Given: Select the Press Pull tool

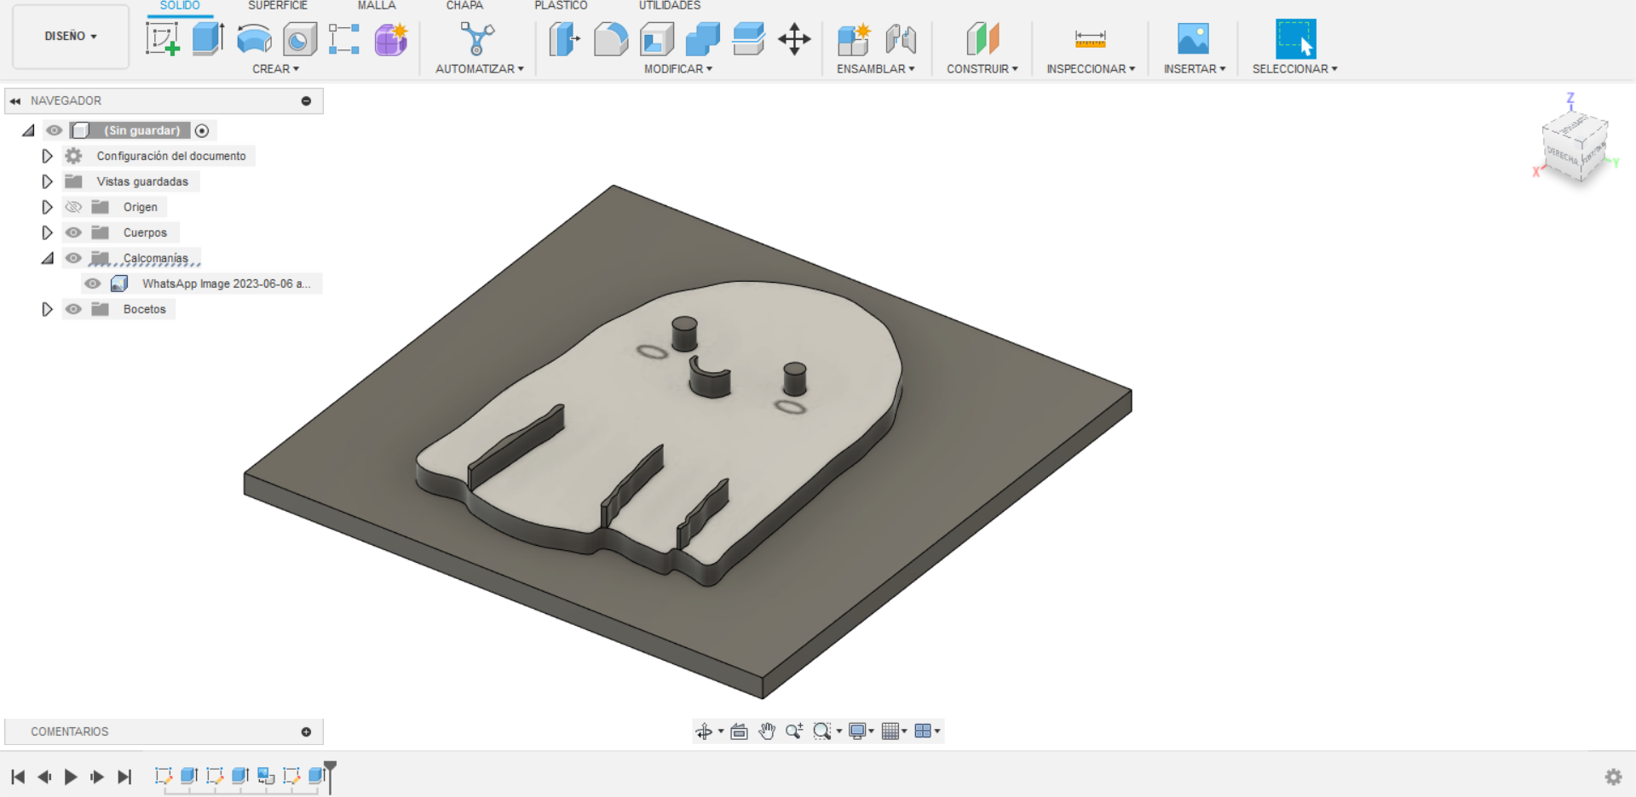Looking at the screenshot, I should (x=564, y=39).
